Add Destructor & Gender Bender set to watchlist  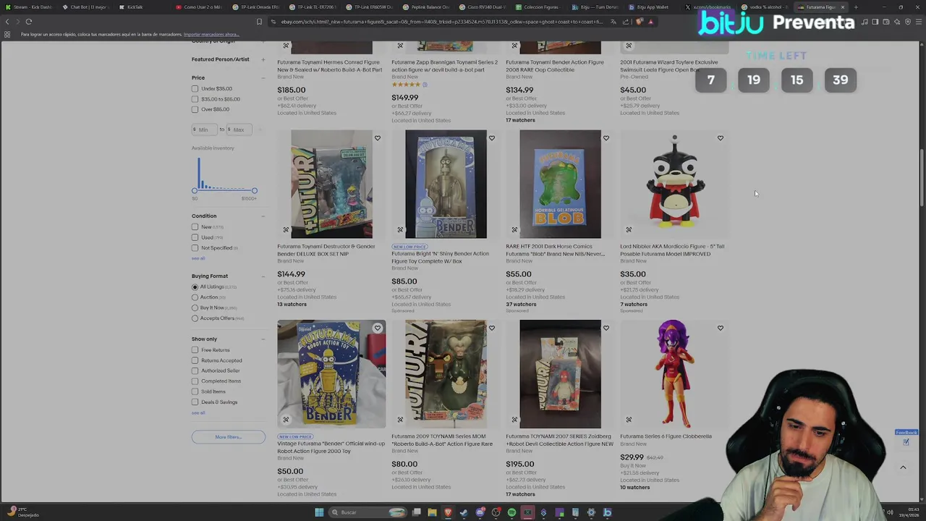click(x=378, y=138)
